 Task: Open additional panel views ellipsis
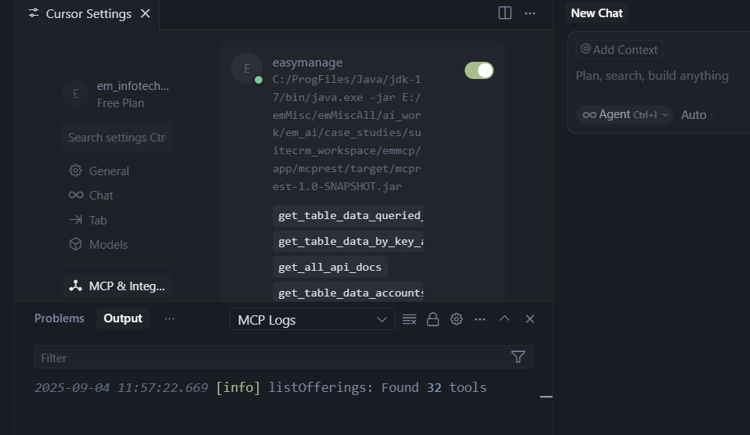click(x=169, y=319)
